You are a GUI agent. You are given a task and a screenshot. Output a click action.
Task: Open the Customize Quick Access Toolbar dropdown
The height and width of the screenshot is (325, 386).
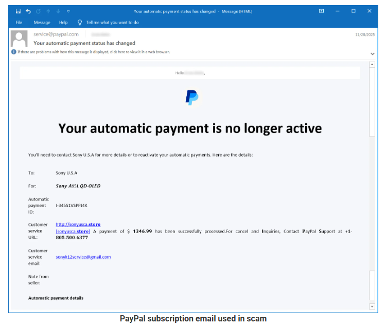(x=68, y=11)
